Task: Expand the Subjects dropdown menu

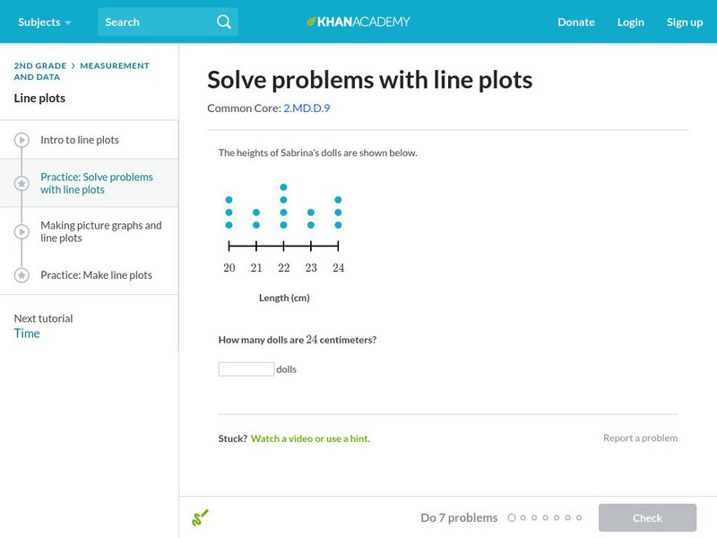Action: point(44,22)
